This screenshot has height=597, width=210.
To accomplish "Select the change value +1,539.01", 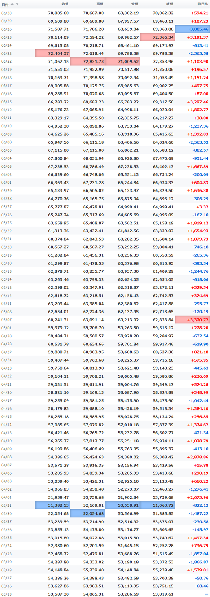I will pos(197,571).
